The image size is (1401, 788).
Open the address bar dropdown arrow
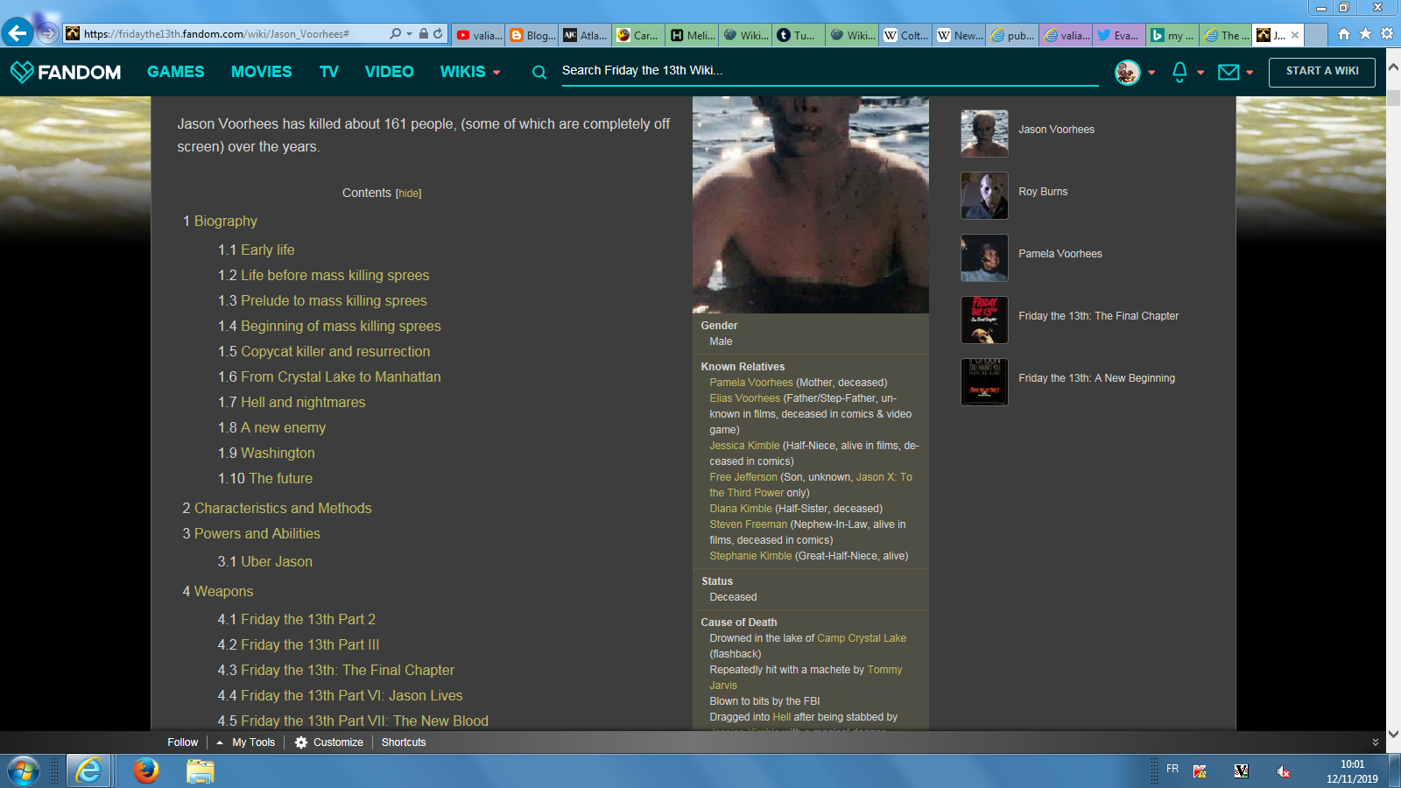(409, 34)
